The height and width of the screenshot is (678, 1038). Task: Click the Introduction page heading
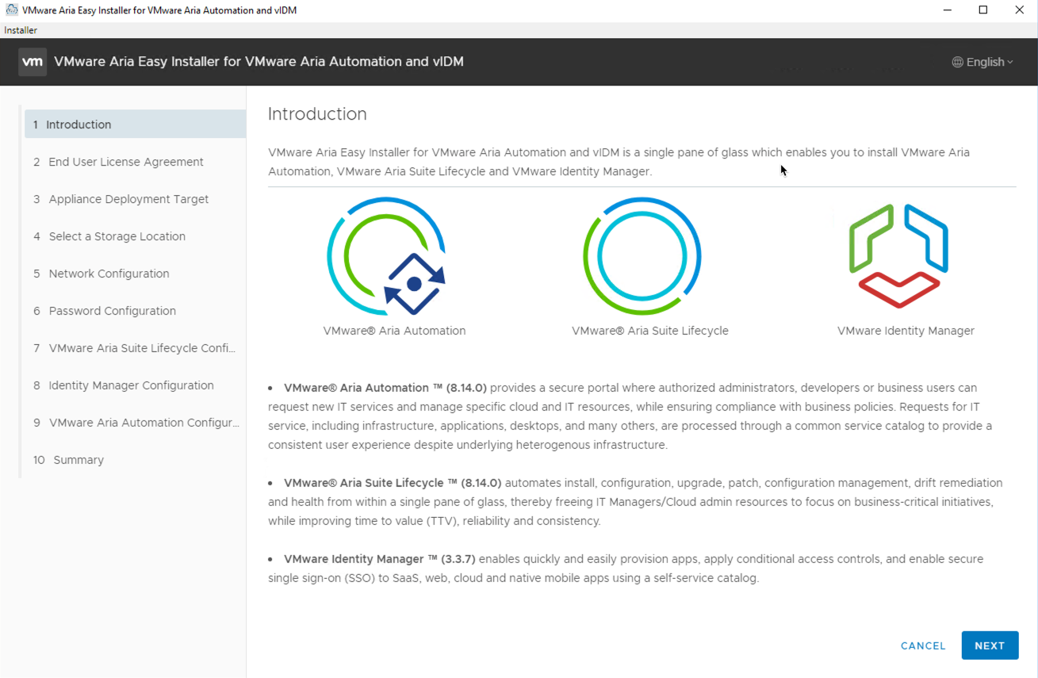coord(317,114)
